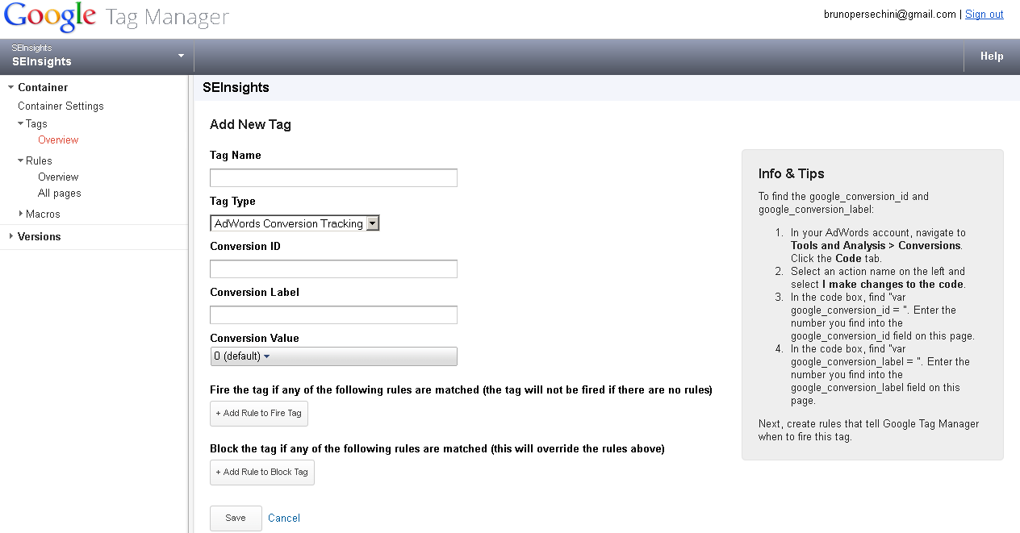The width and height of the screenshot is (1020, 533).
Task: Select Overview under Rules
Action: pos(57,177)
